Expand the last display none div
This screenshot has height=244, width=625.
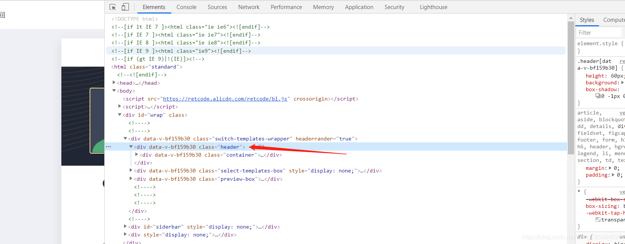(125, 235)
